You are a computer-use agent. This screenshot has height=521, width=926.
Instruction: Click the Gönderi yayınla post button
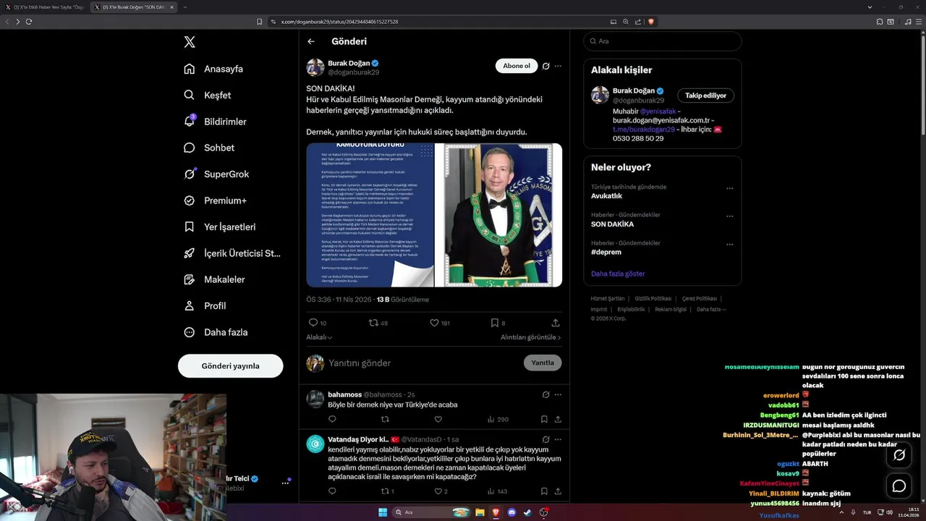(x=231, y=365)
